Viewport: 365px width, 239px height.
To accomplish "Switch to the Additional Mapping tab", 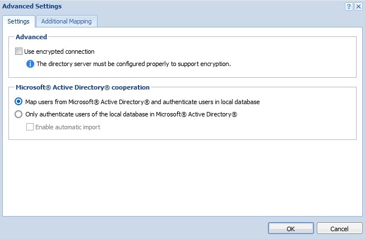I will pos(67,21).
